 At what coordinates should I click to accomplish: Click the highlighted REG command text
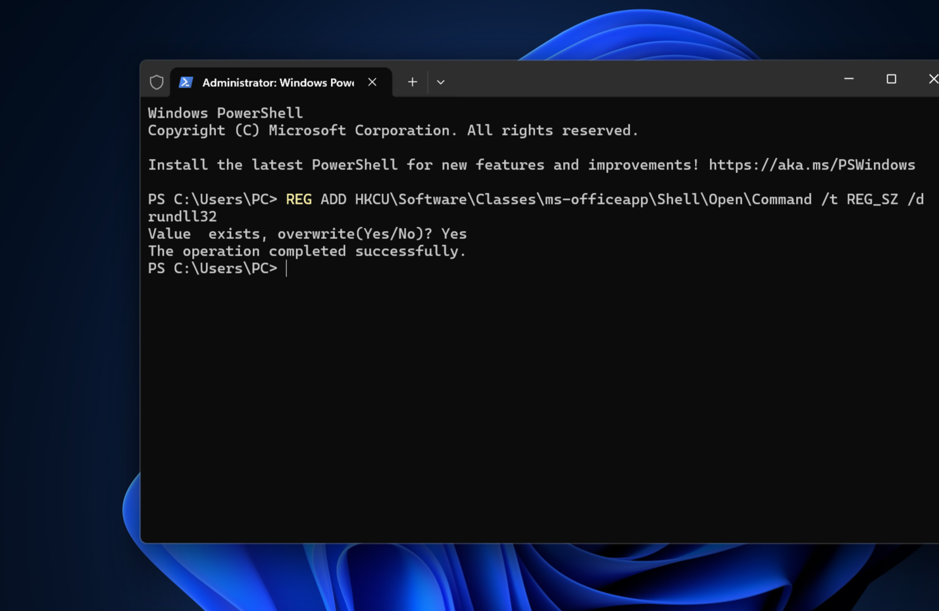298,199
